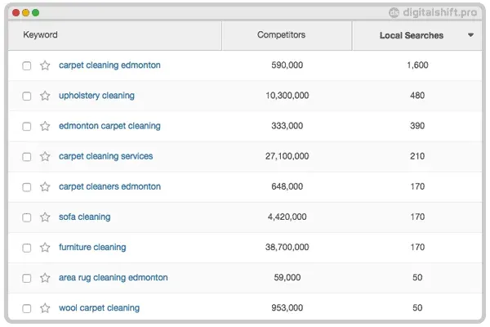Screen dimensions: 490x327
Task: Check the box for 'carpet cleaning edmonton'
Action: [27, 65]
